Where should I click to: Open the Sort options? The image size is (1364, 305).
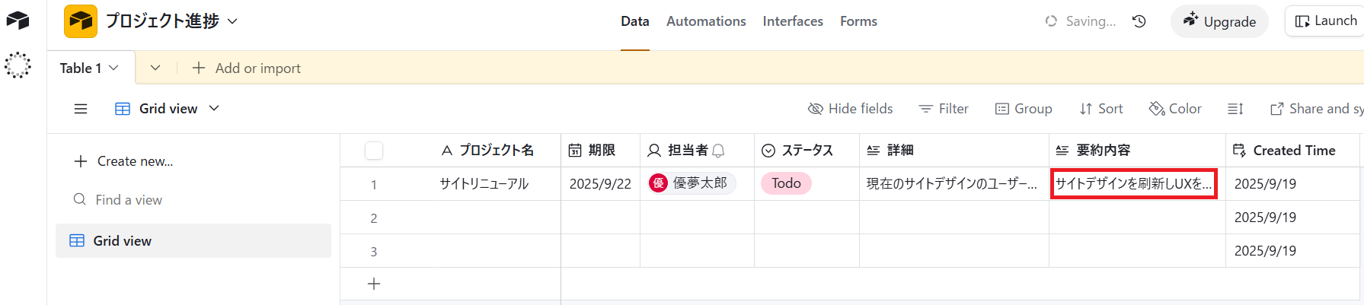point(1101,109)
